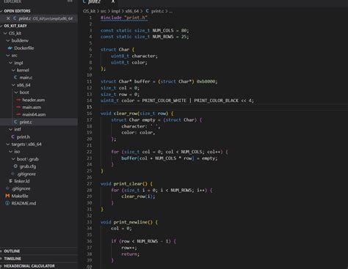Collapse the intf folder
Image resolution: width=348 pixels, height=269 pixels.
click(11, 129)
